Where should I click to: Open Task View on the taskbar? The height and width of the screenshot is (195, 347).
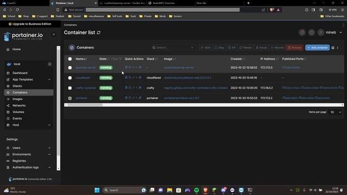tap(152, 190)
